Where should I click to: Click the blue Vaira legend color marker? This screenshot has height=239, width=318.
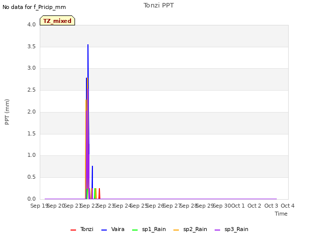104,230
